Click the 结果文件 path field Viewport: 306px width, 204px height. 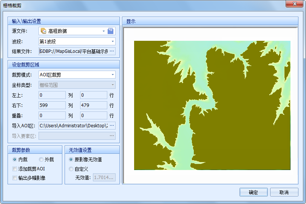coord(74,51)
